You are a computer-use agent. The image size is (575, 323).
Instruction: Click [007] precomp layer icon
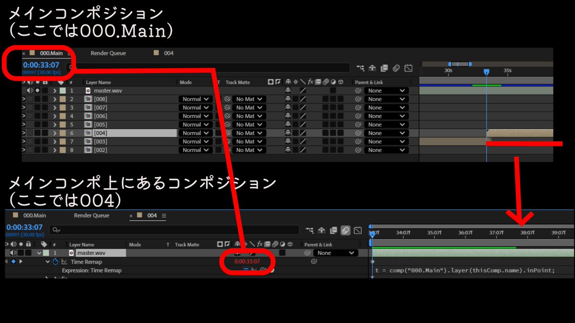[x=88, y=108]
